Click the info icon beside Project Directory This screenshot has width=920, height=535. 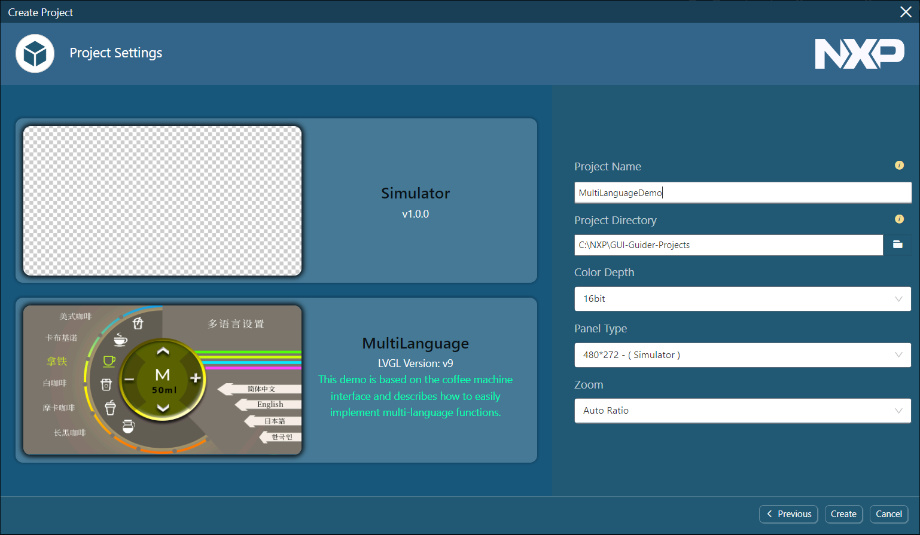(899, 219)
